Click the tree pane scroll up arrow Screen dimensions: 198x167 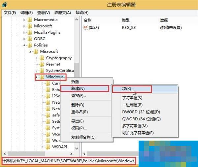pyautogui.click(x=77, y=19)
